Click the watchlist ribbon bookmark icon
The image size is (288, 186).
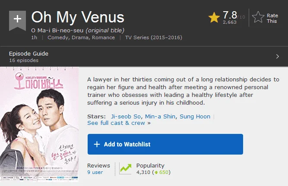pyautogui.click(x=17, y=21)
